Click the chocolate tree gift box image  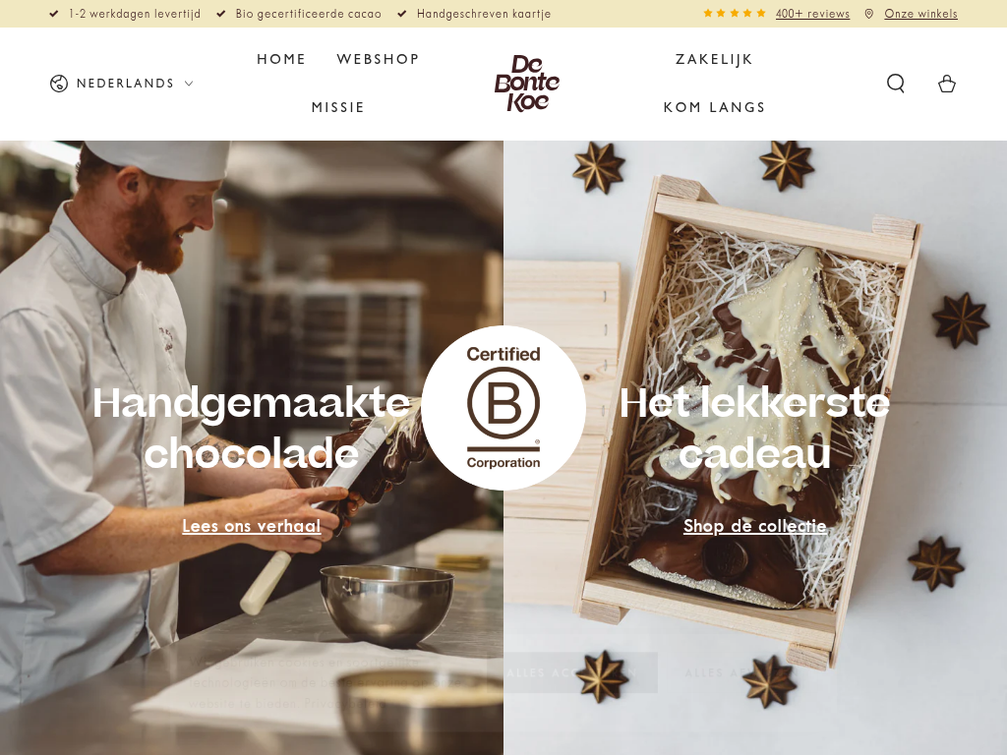point(755,447)
